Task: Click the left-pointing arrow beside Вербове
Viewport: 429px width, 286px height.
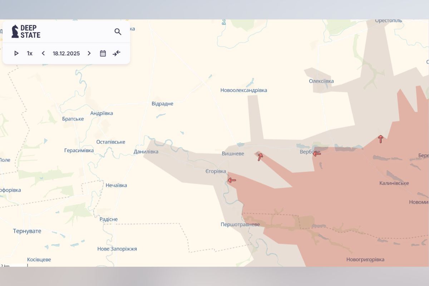Action: click(x=317, y=154)
